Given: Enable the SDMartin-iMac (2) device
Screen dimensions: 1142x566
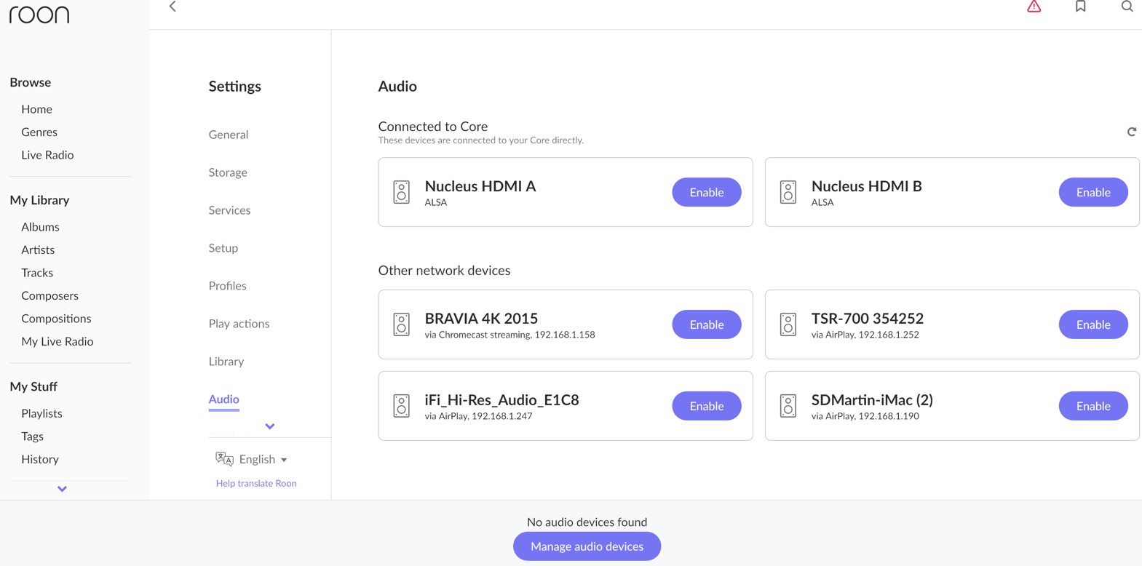Looking at the screenshot, I should [x=1093, y=406].
